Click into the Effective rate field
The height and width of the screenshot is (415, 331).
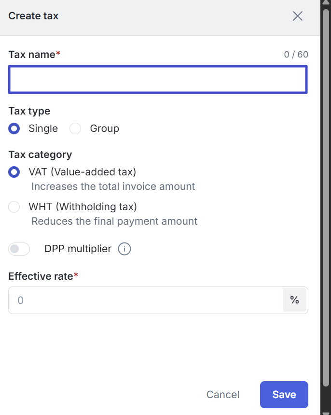coord(146,301)
